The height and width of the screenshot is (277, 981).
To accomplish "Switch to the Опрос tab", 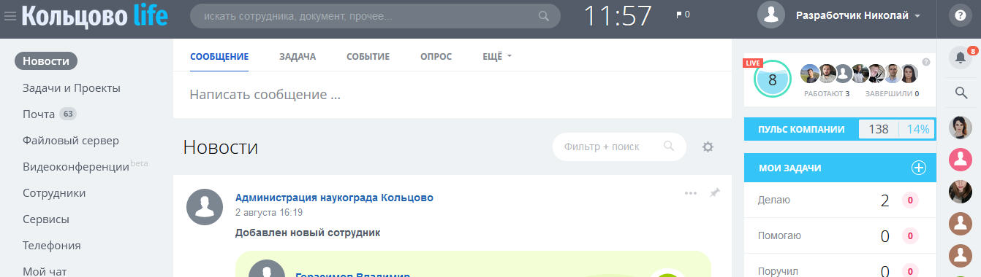I will pos(436,57).
